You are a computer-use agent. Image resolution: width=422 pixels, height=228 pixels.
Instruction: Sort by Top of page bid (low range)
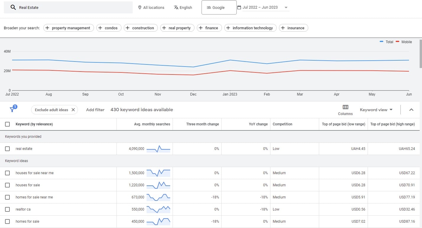click(x=344, y=124)
